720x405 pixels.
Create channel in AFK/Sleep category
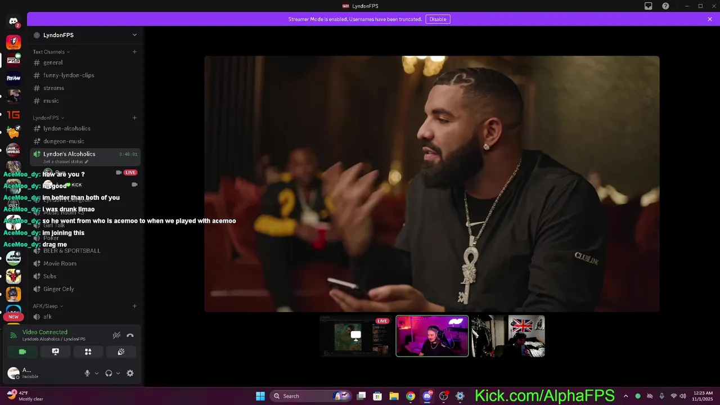click(x=134, y=306)
